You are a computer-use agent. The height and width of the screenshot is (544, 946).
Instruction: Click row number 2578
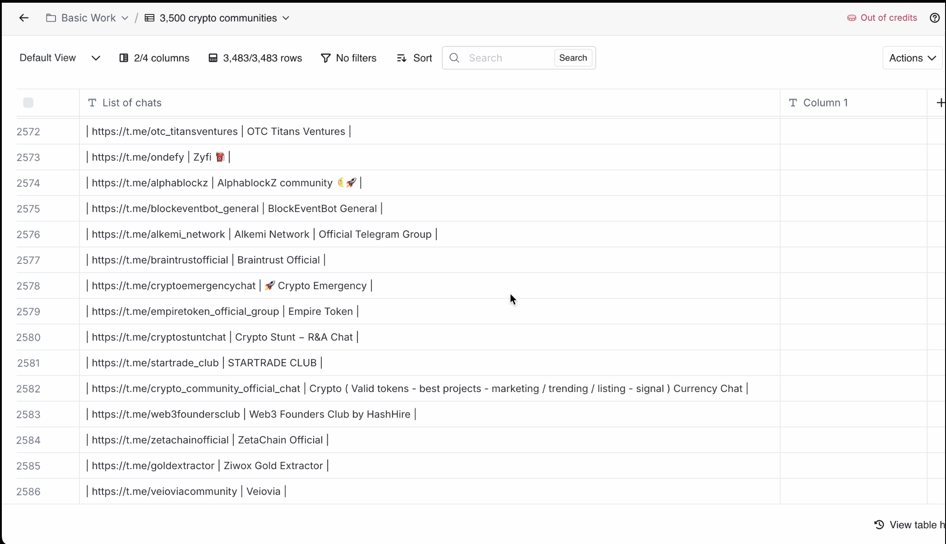(28, 286)
